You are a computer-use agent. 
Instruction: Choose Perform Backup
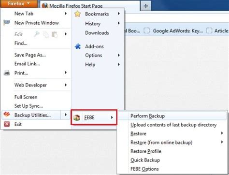click(x=172, y=116)
